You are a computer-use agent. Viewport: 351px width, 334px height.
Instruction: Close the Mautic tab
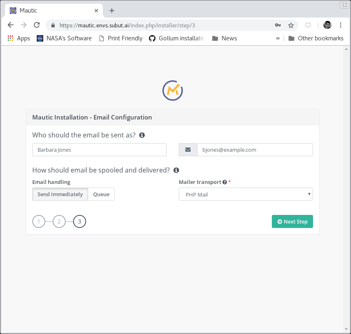[96, 11]
